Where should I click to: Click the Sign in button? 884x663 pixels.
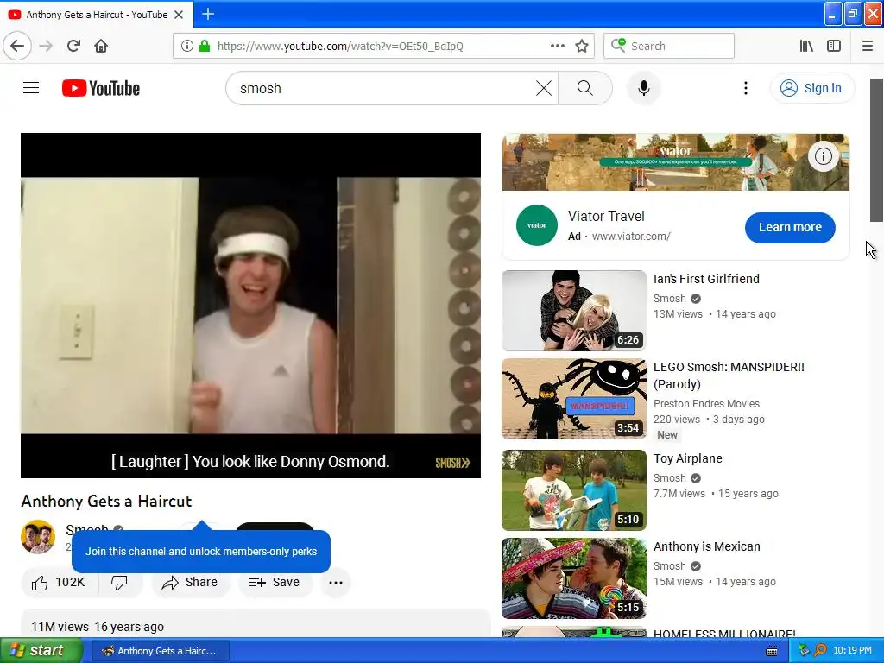[x=812, y=88]
